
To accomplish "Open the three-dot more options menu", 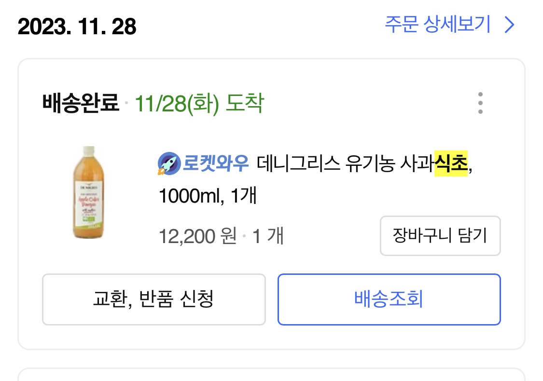I will 480,103.
